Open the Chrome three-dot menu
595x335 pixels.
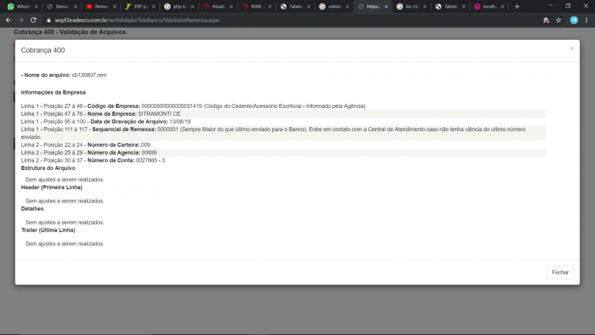(586, 20)
